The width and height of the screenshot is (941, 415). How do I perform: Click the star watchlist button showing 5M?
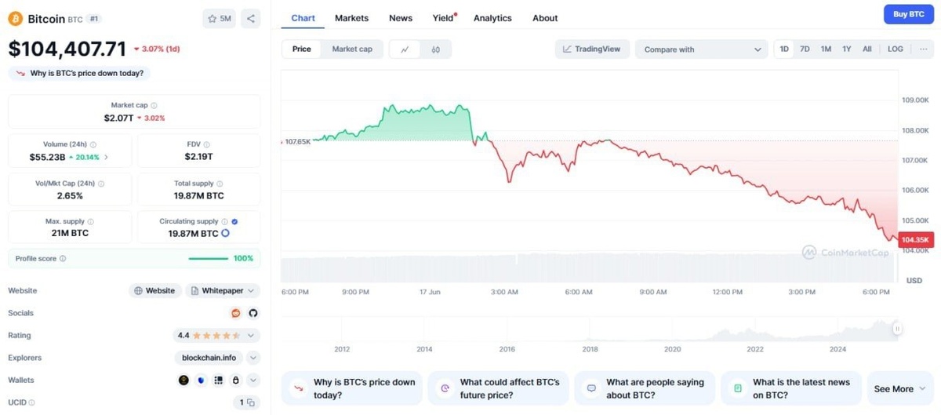(x=219, y=18)
